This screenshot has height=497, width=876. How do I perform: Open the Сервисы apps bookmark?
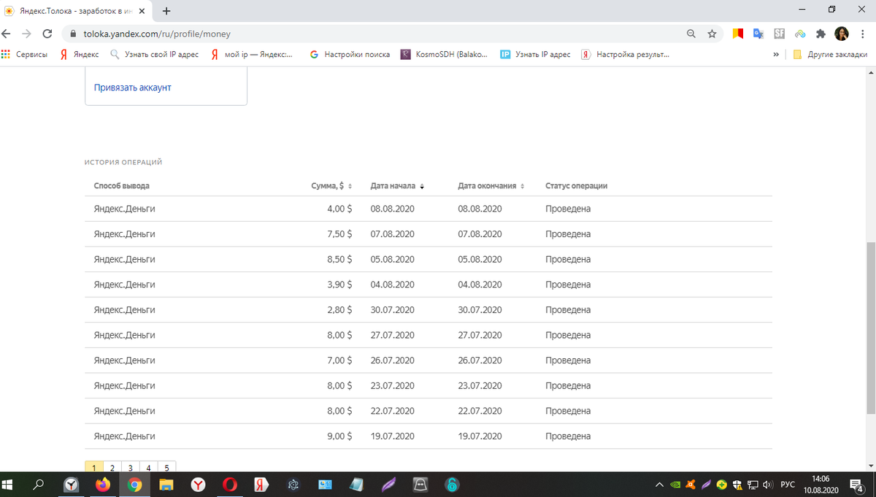[25, 54]
